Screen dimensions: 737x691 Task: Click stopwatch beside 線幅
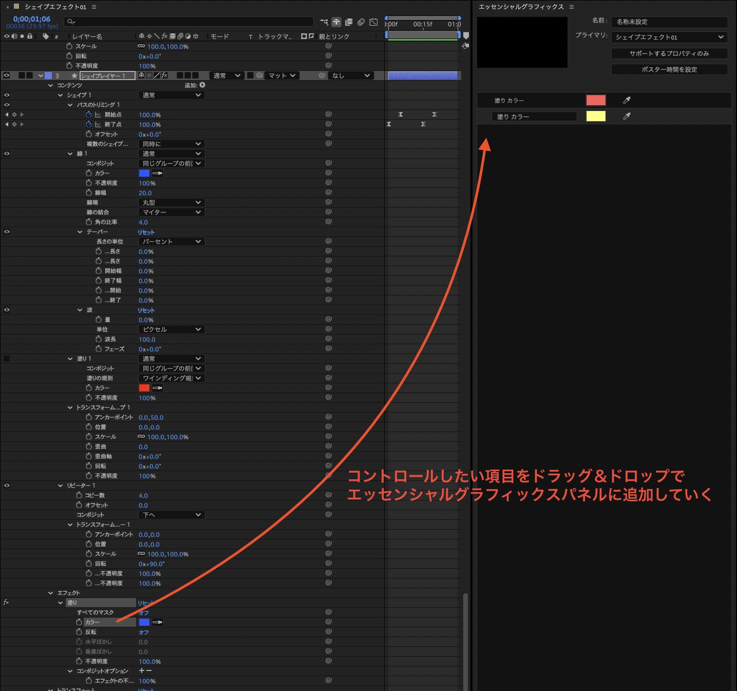(x=89, y=193)
